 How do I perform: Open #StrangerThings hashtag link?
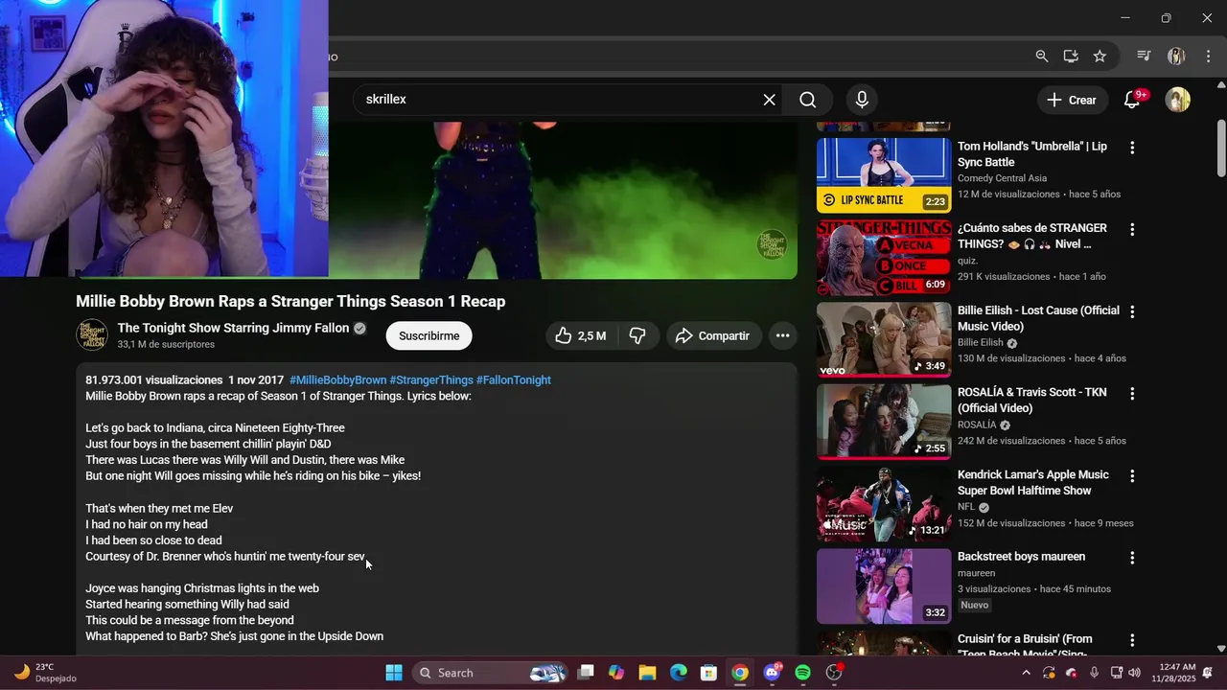point(431,380)
